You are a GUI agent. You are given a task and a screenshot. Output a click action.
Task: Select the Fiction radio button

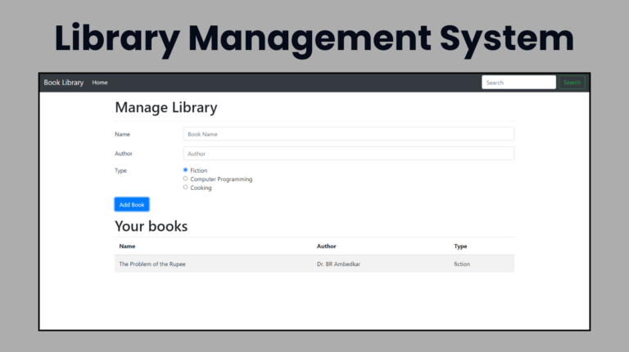[185, 170]
